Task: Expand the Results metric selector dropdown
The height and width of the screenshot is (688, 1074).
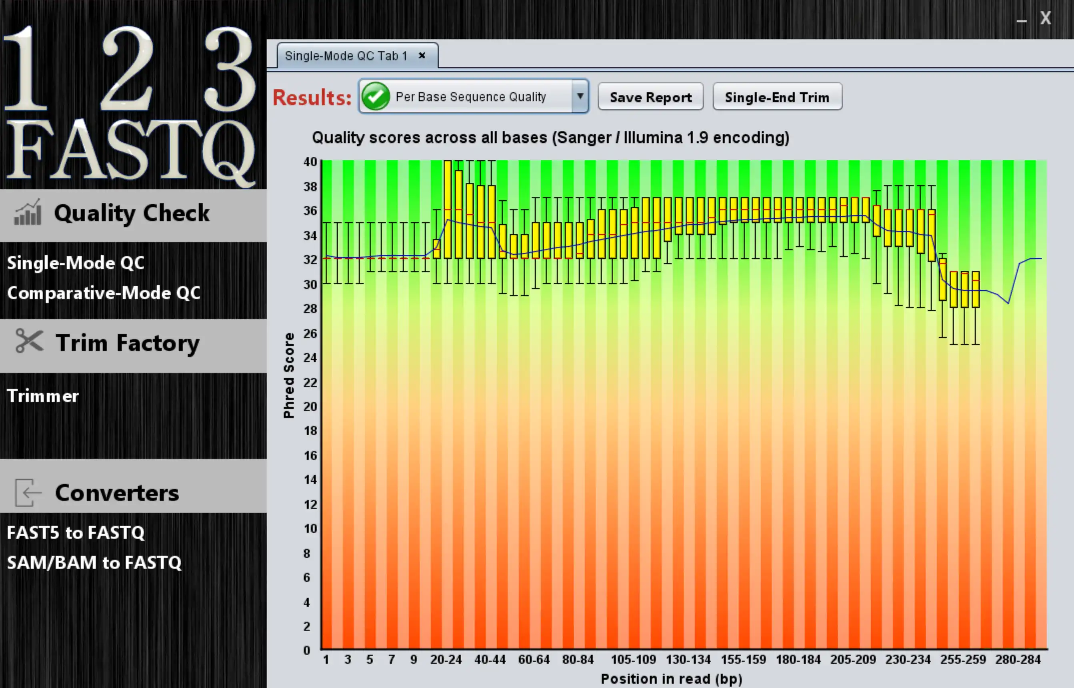Action: [x=579, y=97]
